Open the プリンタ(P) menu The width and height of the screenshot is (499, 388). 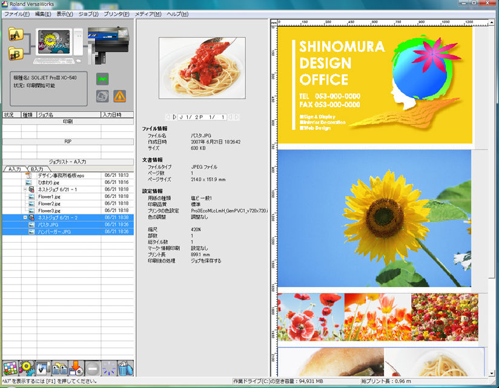[x=116, y=13]
